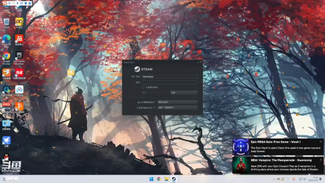Minimize the Steam login dialog
The height and width of the screenshot is (183, 325).
point(197,62)
